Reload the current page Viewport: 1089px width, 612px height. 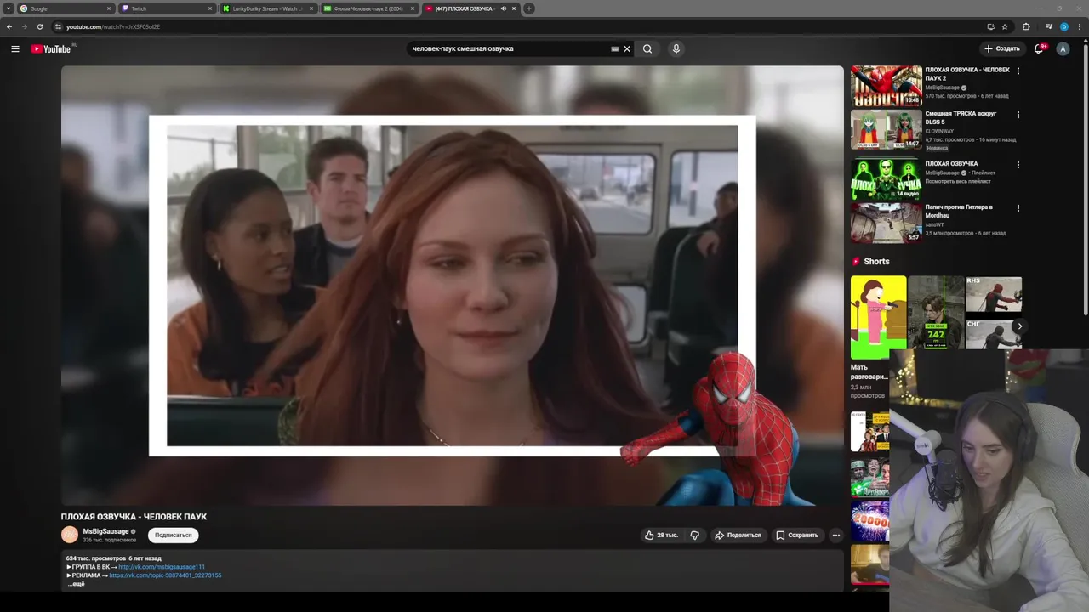click(39, 26)
